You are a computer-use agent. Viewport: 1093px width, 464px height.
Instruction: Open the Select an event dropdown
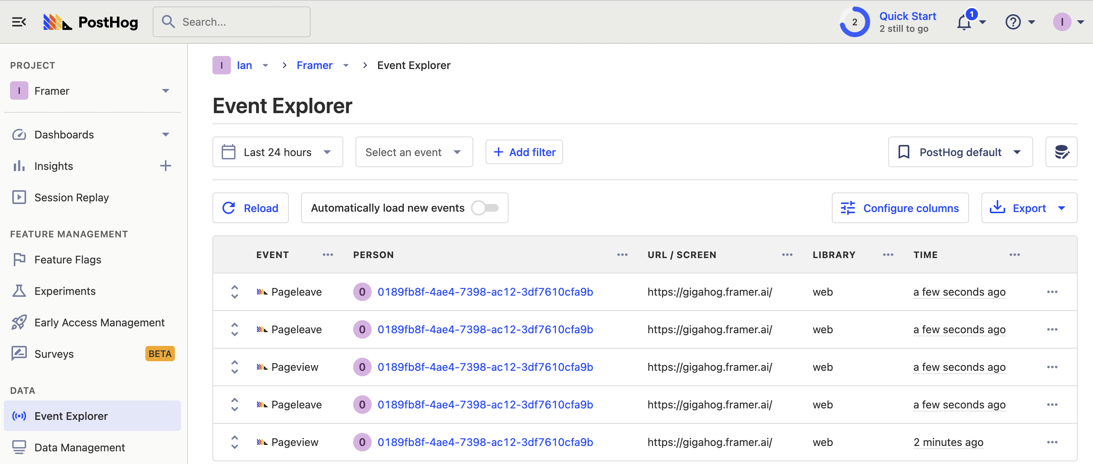pyautogui.click(x=414, y=152)
